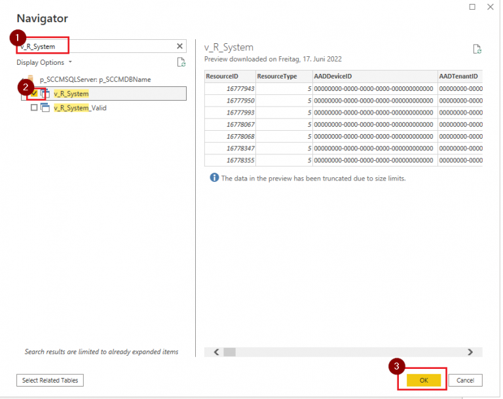Viewport: 503px width, 399px height.
Task: Close the Navigator window
Action: click(x=490, y=7)
